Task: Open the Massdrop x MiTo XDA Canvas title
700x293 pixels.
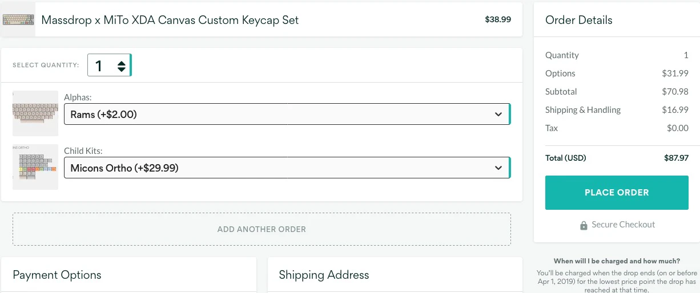Action: (170, 20)
